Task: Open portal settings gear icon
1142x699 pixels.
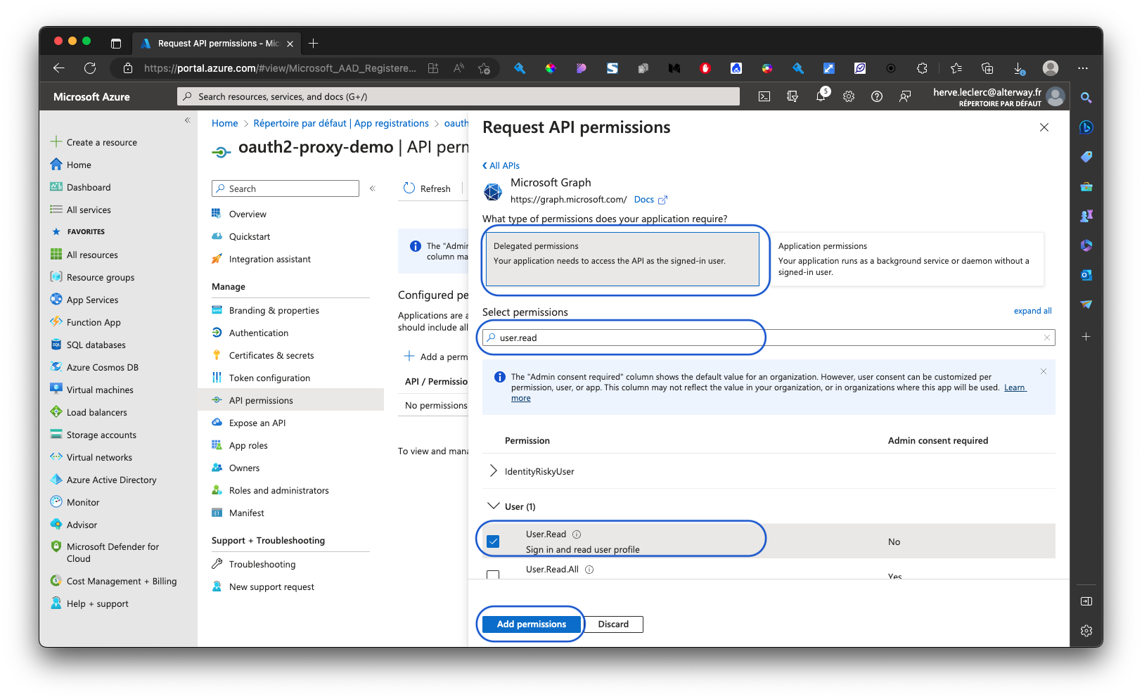Action: [849, 97]
